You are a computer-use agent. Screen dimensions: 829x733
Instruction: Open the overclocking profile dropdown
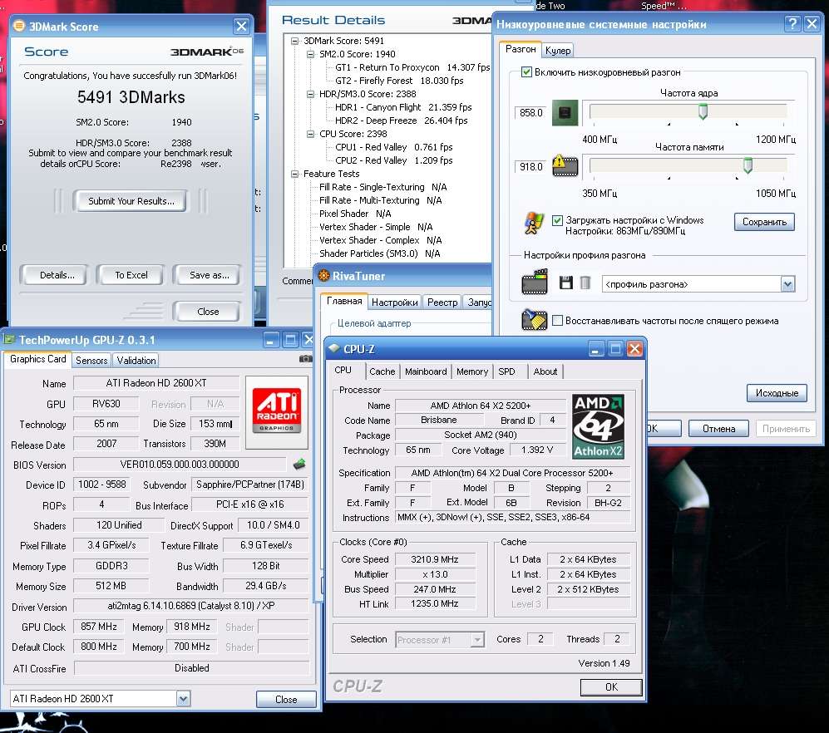click(x=787, y=284)
